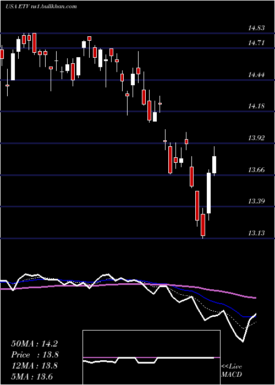The image size is (275, 385).
Task: Click the 13.13 price level label
Action: coord(256,233)
